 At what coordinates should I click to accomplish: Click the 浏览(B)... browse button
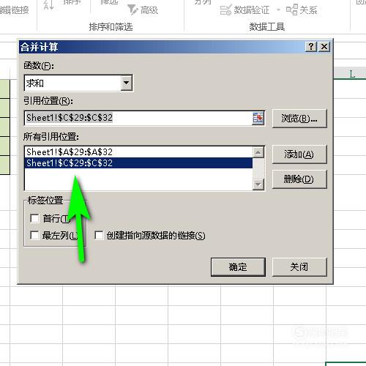(x=299, y=119)
